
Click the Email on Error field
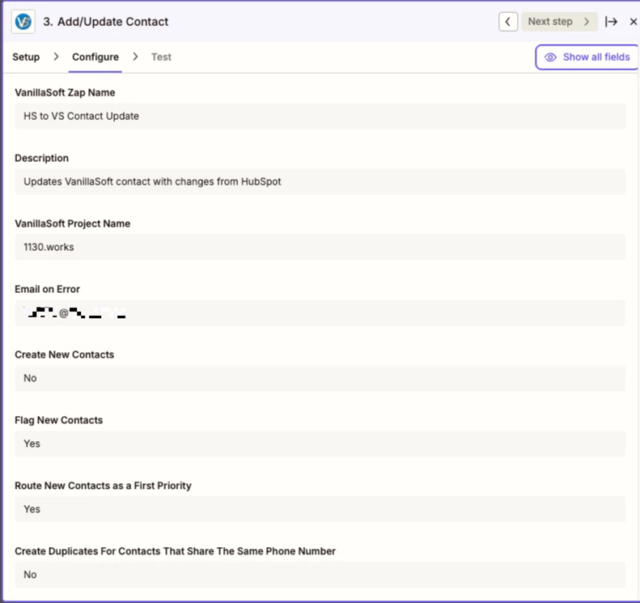320,313
